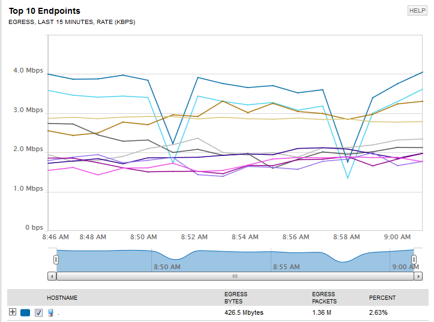
Task: Sort by the HOSTNAME column header
Action: click(62, 297)
